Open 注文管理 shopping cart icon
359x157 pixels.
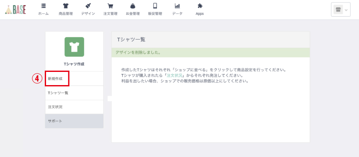110,6
